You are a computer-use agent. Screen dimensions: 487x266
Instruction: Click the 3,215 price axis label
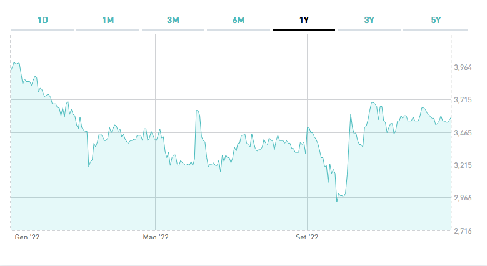point(464,165)
